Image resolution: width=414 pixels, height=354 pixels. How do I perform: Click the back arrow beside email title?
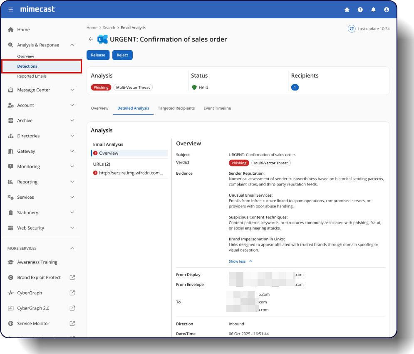click(91, 39)
